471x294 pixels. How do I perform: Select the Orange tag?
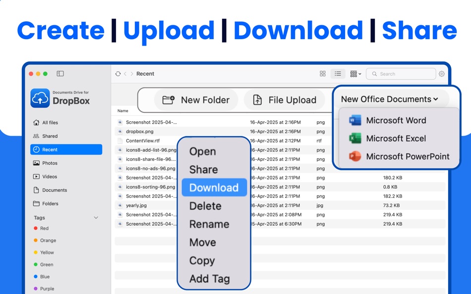[45, 241]
